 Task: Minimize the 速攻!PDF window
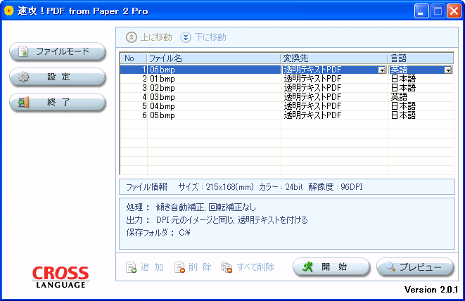(421, 11)
